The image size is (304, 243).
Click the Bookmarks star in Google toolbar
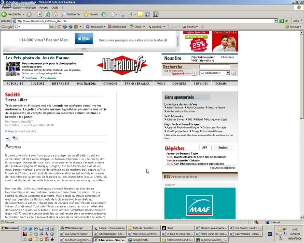pos(88,27)
